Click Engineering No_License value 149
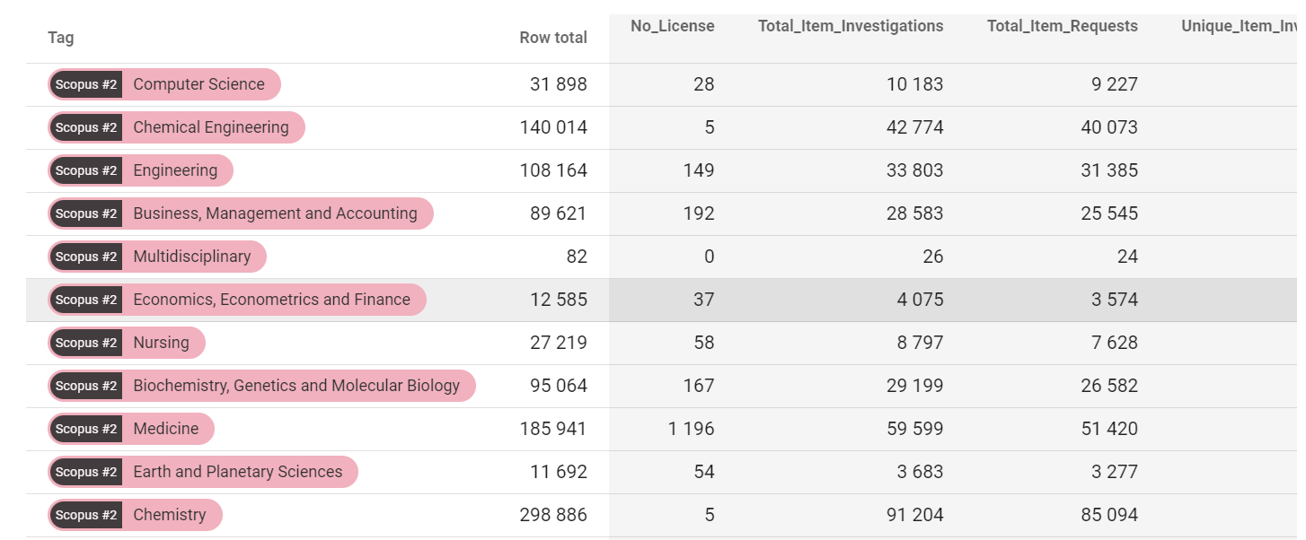This screenshot has width=1306, height=540. click(699, 170)
